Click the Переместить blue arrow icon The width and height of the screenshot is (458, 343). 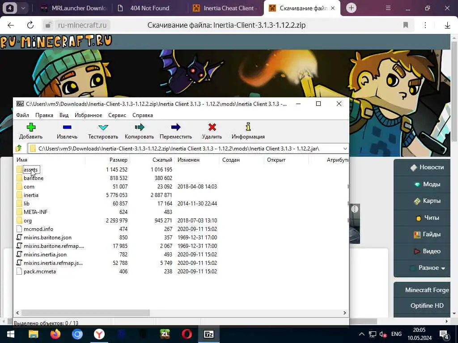click(x=175, y=127)
